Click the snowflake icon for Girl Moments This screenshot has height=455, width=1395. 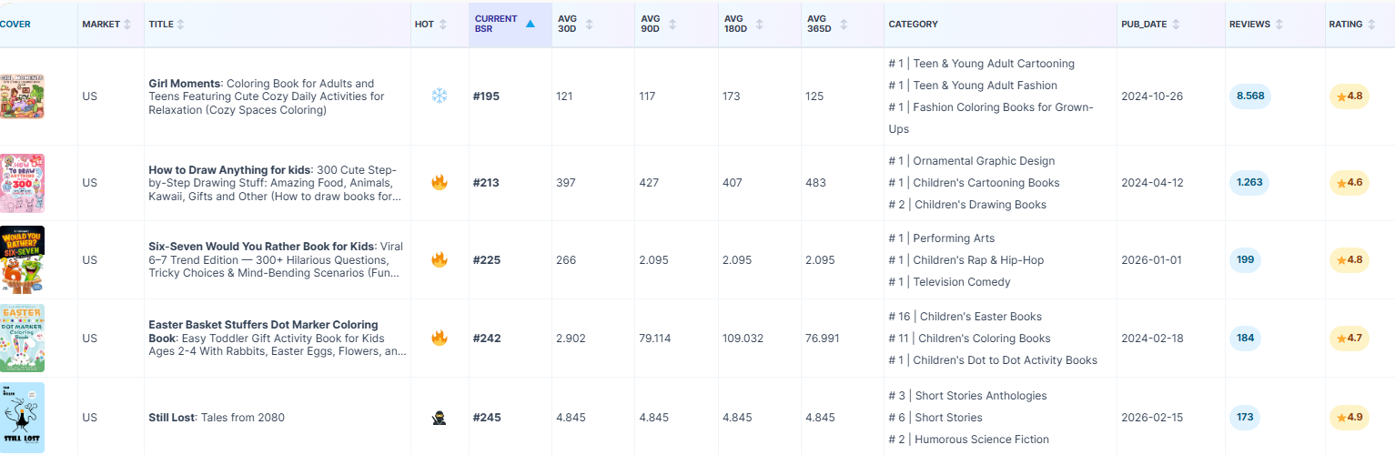(x=440, y=96)
